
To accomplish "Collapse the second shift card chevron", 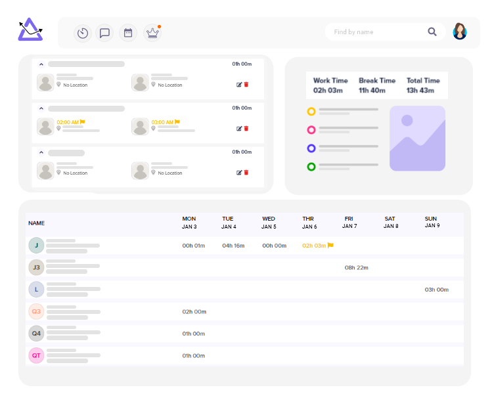I will point(41,108).
